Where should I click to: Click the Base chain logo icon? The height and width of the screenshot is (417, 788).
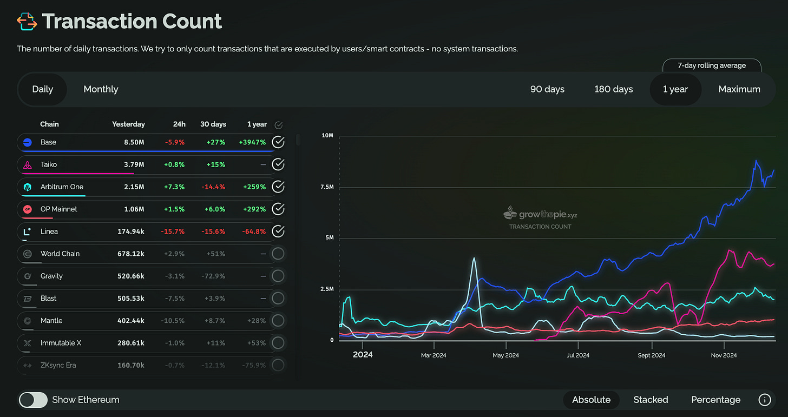[27, 142]
